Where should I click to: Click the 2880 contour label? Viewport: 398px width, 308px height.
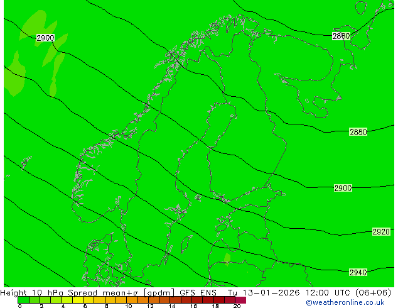pyautogui.click(x=358, y=132)
